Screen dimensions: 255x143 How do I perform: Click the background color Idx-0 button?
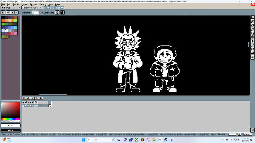coord(10,130)
